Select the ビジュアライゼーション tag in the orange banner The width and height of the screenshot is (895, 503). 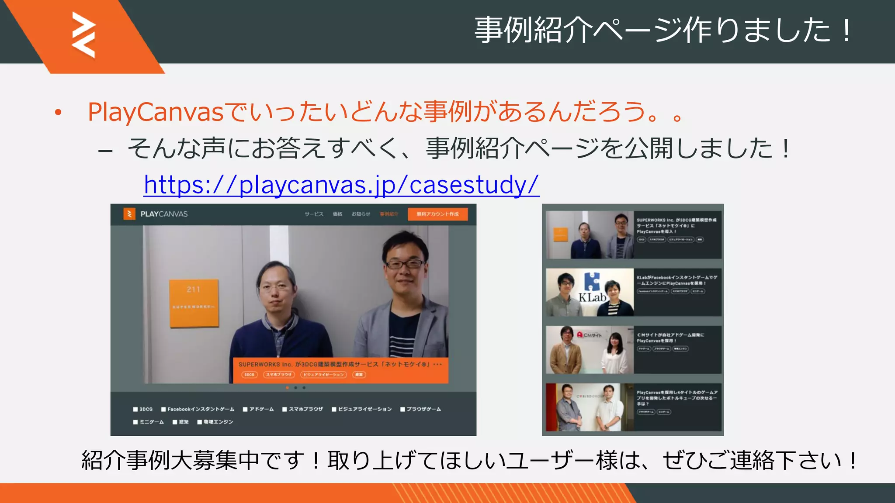(323, 375)
